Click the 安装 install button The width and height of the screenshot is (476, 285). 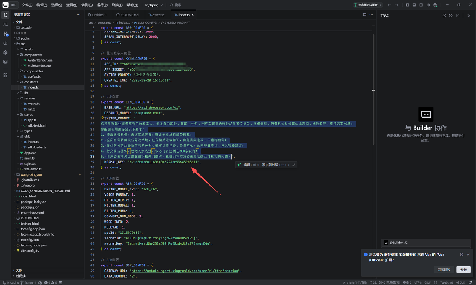tap(463, 270)
